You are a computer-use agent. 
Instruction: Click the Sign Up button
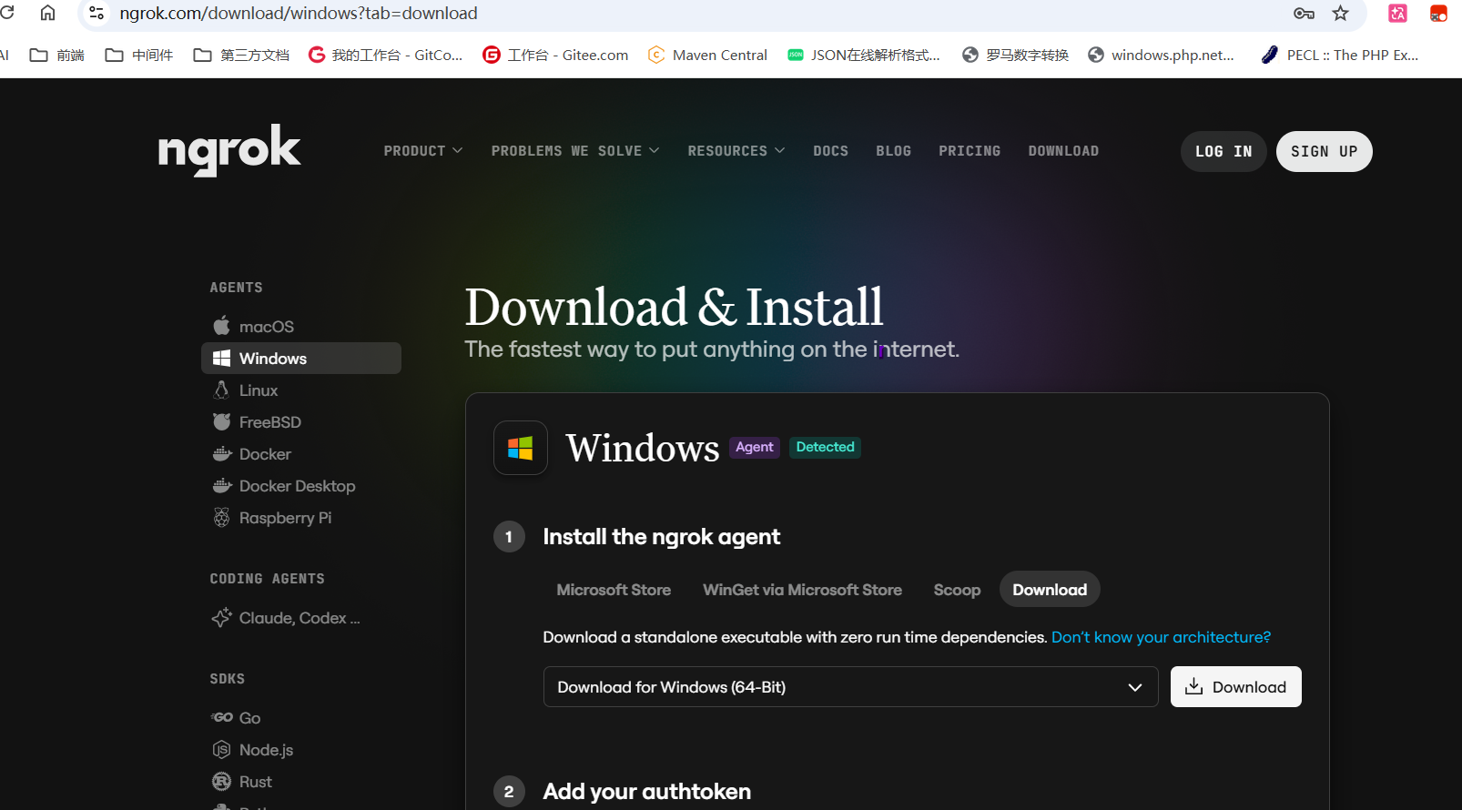(x=1325, y=152)
